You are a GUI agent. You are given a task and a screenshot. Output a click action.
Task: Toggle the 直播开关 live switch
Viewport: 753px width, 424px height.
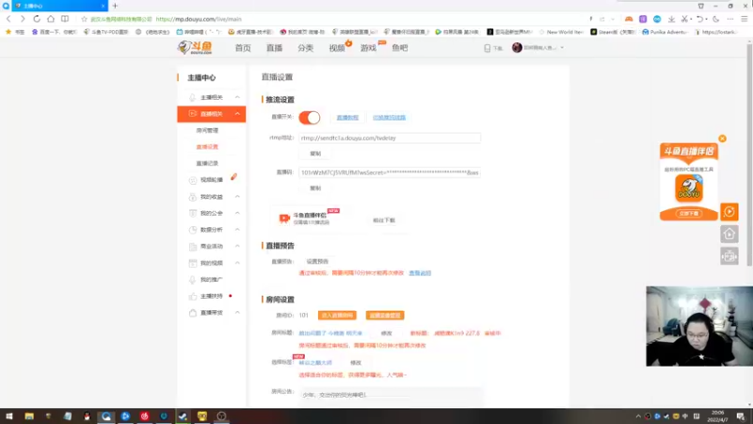coord(310,117)
